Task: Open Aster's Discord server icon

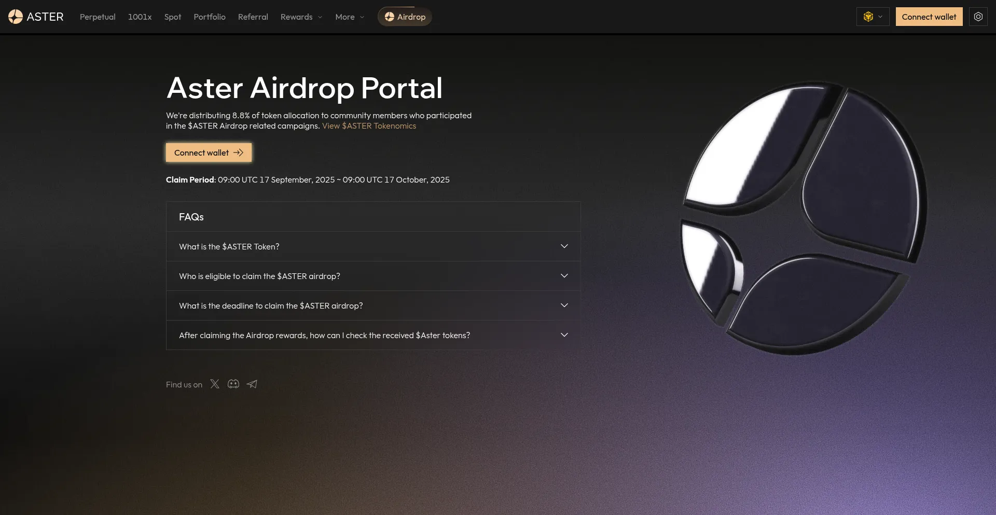Action: tap(233, 384)
